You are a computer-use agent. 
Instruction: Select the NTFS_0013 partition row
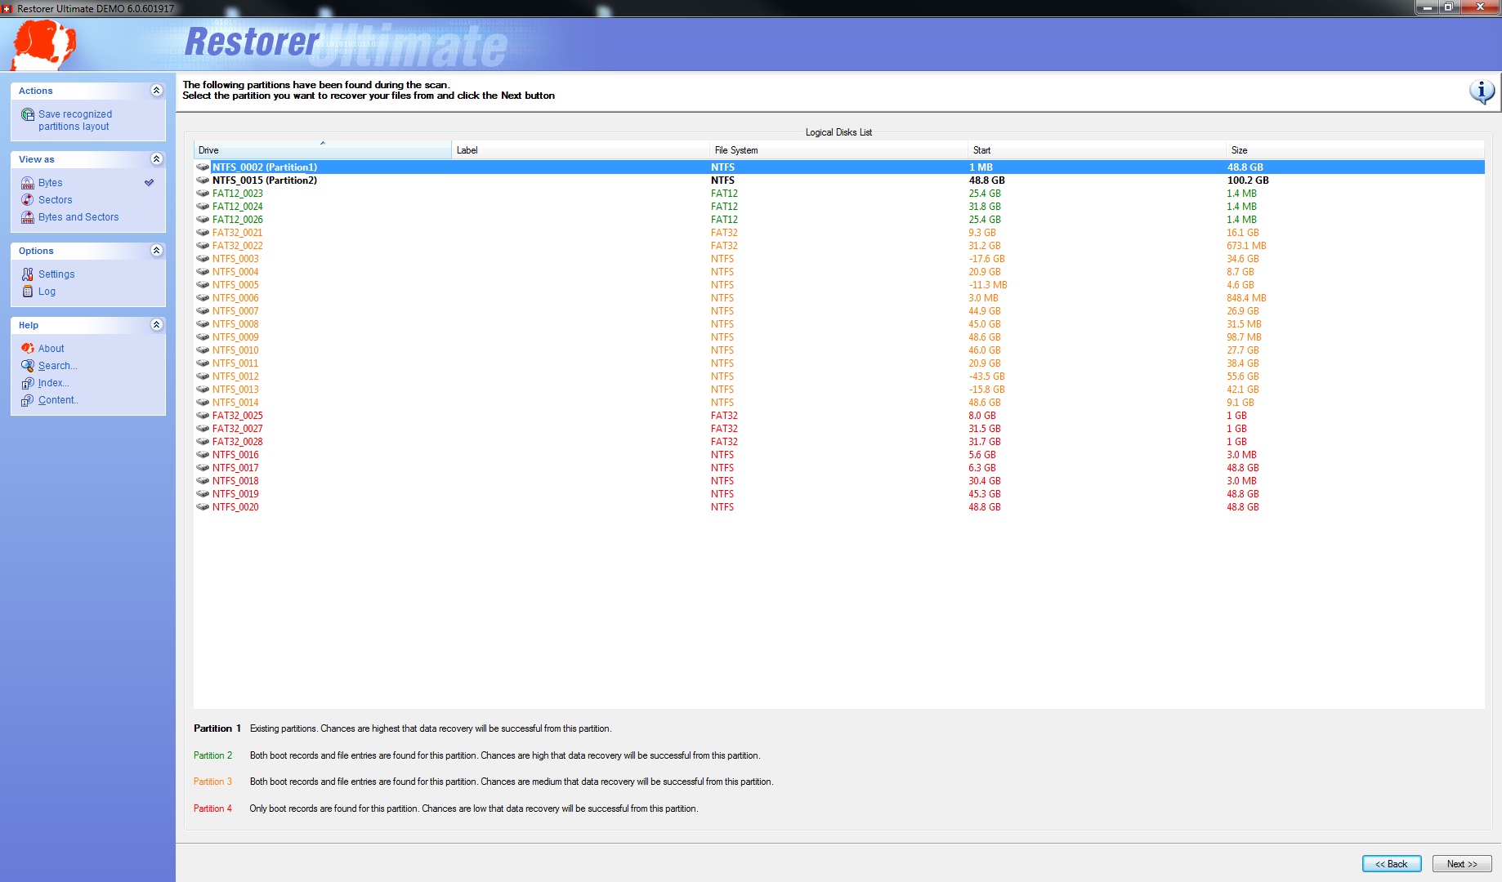pos(839,390)
